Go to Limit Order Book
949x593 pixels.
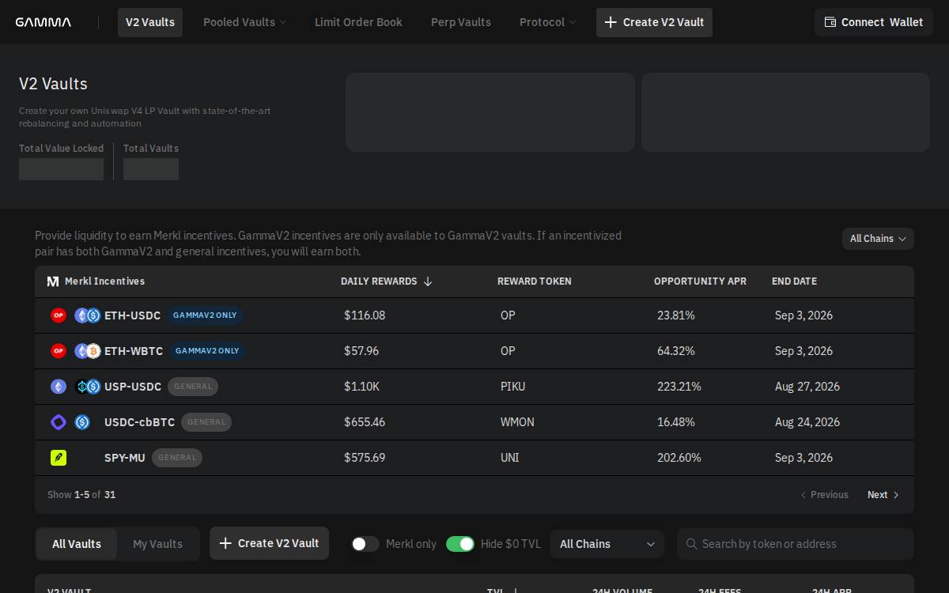click(358, 22)
